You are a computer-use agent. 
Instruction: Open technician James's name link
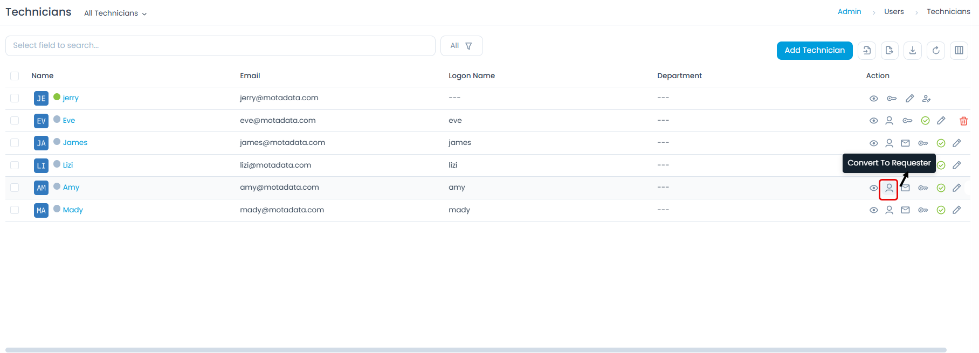pos(75,142)
